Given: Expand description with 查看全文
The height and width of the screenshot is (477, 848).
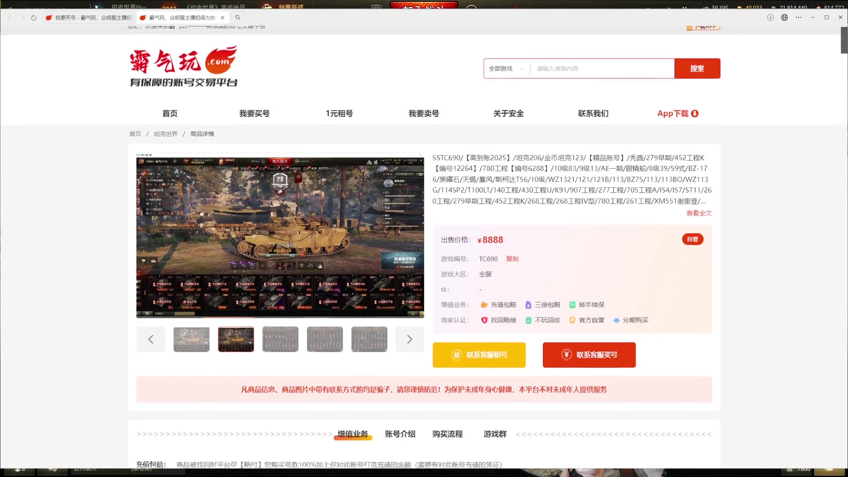Looking at the screenshot, I should (699, 213).
